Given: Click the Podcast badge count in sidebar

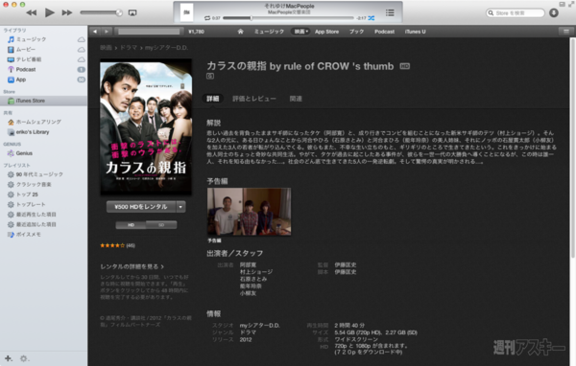Looking at the screenshot, I should 82,69.
